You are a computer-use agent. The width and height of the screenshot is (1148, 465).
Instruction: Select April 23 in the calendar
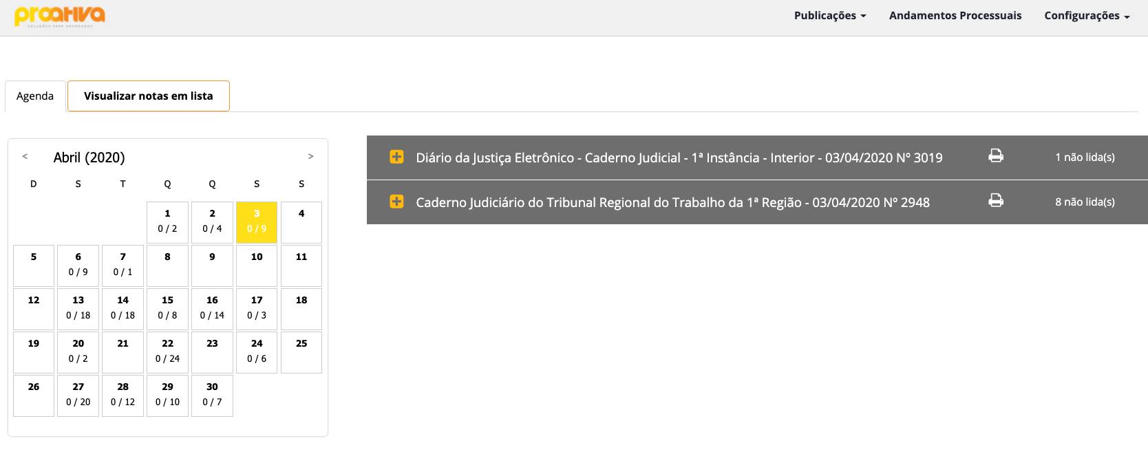tap(212, 352)
